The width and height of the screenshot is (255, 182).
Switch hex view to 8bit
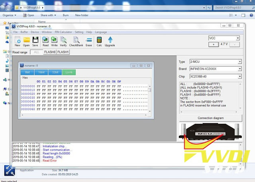pyautogui.click(x=27, y=72)
